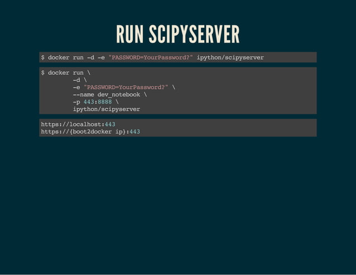The width and height of the screenshot is (356, 275).
Task: Click the --name flag in multi-line command
Action: click(x=84, y=94)
